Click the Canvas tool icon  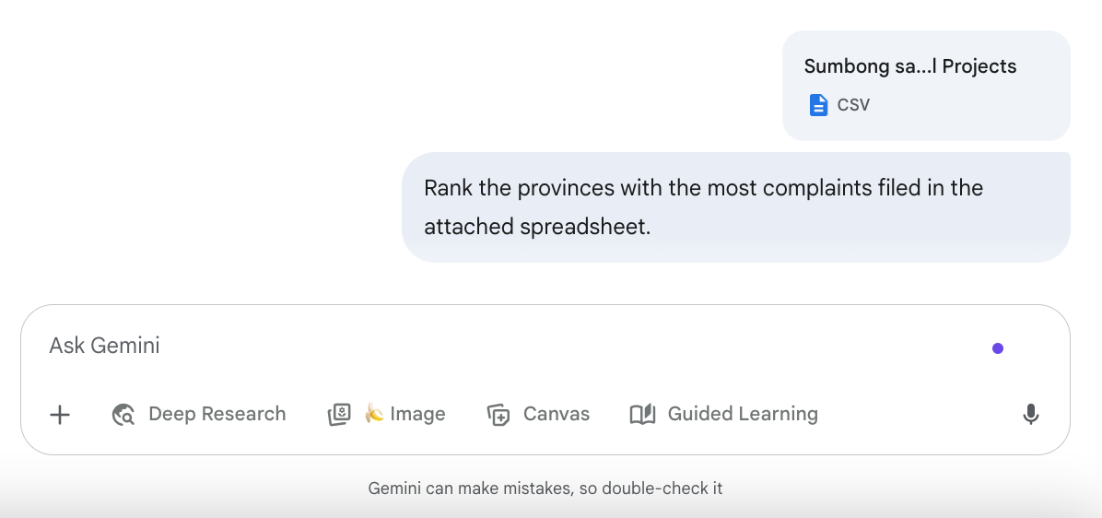click(498, 415)
